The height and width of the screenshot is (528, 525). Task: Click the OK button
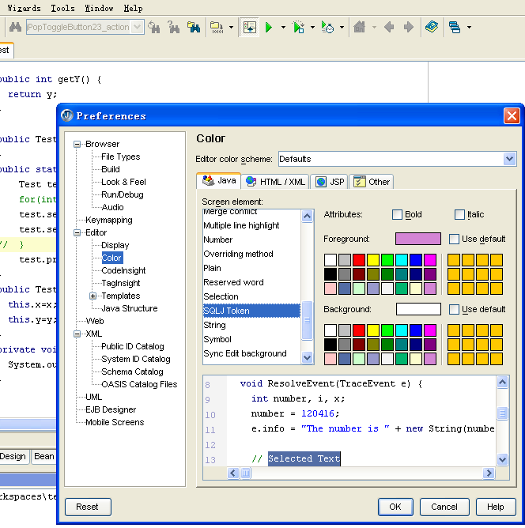point(395,507)
